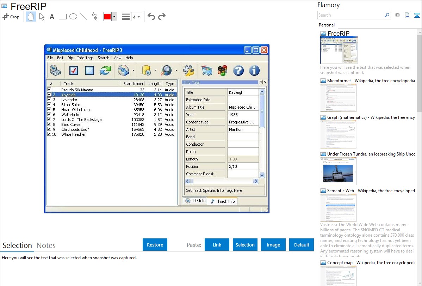Click the Restore button
The height and width of the screenshot is (286, 422).
pos(155,245)
